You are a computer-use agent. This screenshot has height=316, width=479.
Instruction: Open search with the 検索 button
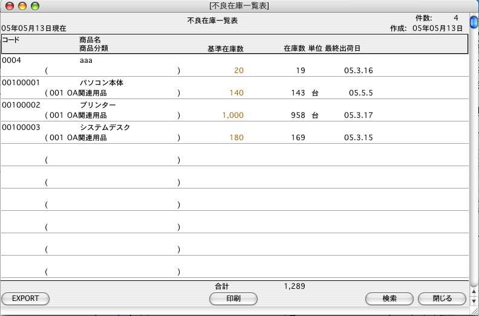point(389,298)
